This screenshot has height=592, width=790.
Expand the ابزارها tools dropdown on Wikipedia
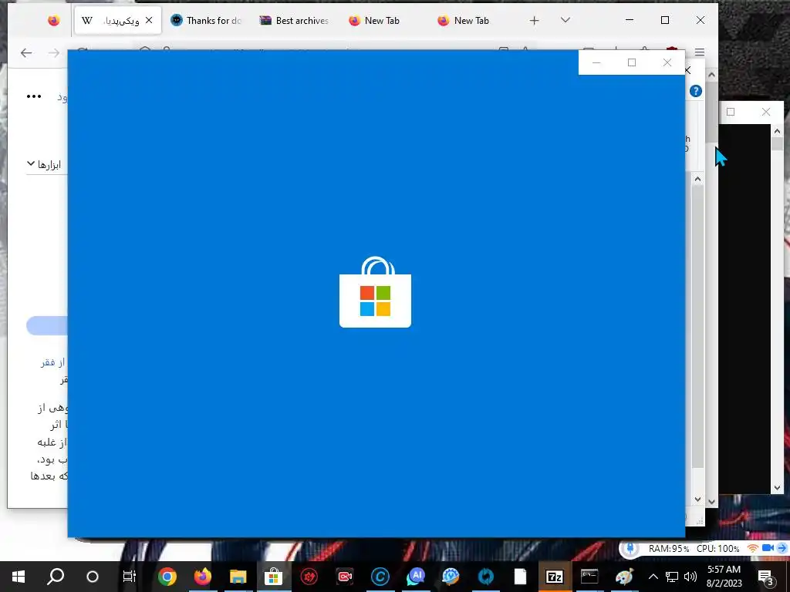tap(44, 165)
